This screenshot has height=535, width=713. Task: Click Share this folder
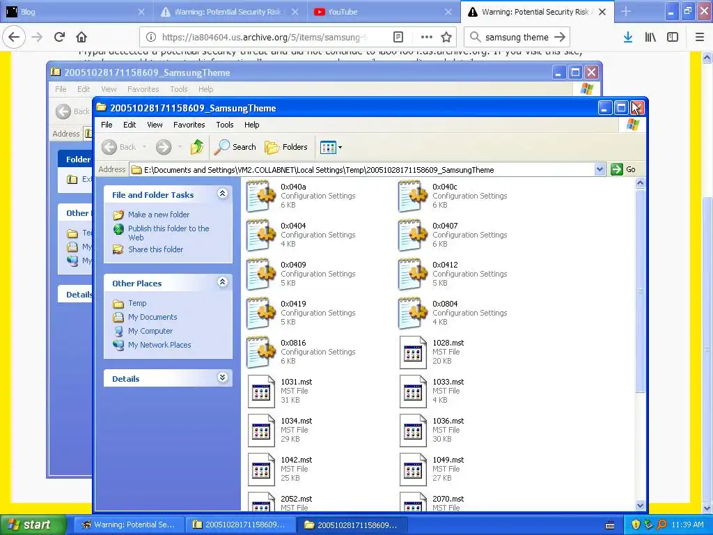click(x=155, y=249)
